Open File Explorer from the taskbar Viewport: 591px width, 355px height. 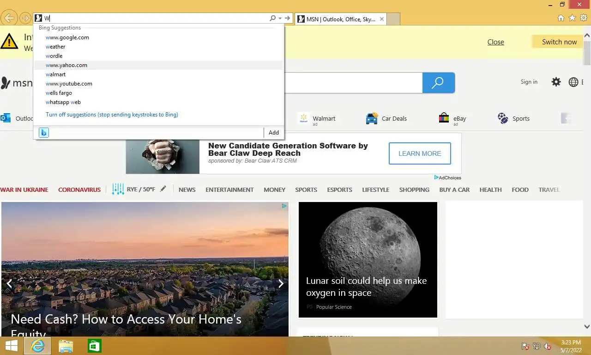66,346
